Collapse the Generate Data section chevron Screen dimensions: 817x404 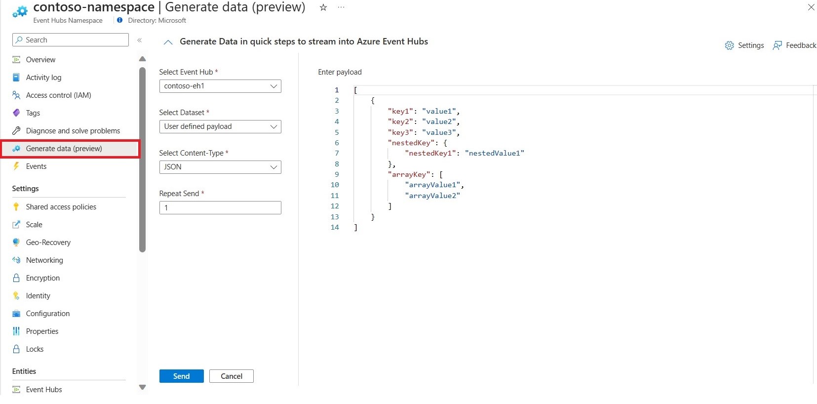pyautogui.click(x=168, y=42)
